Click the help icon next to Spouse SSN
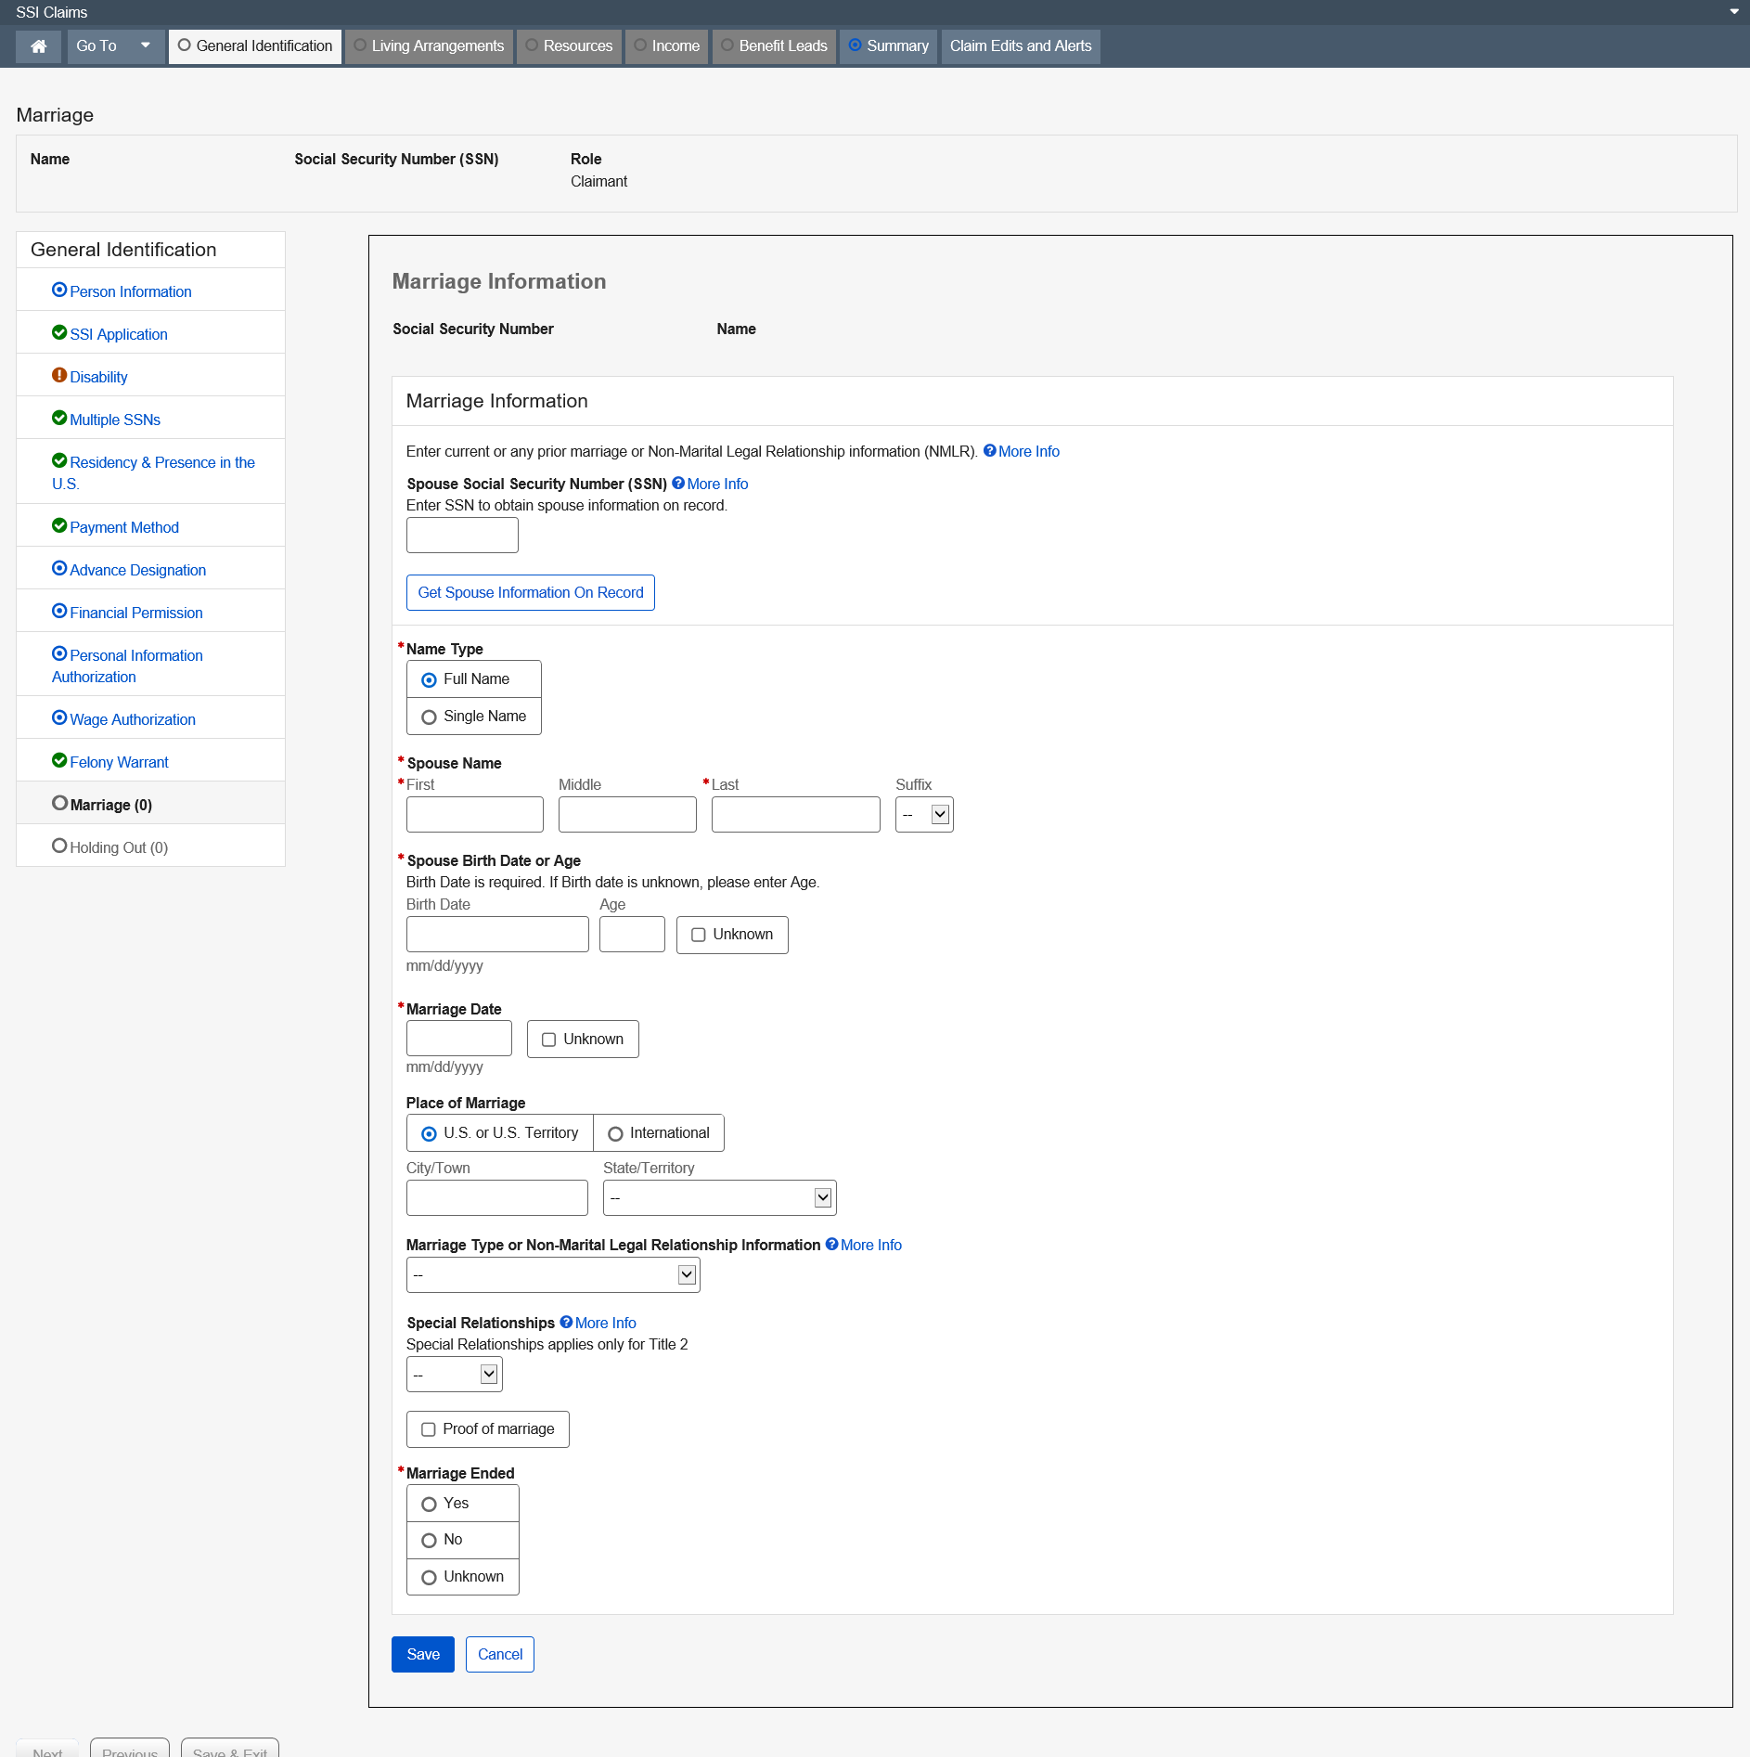The image size is (1750, 1757). coord(678,484)
